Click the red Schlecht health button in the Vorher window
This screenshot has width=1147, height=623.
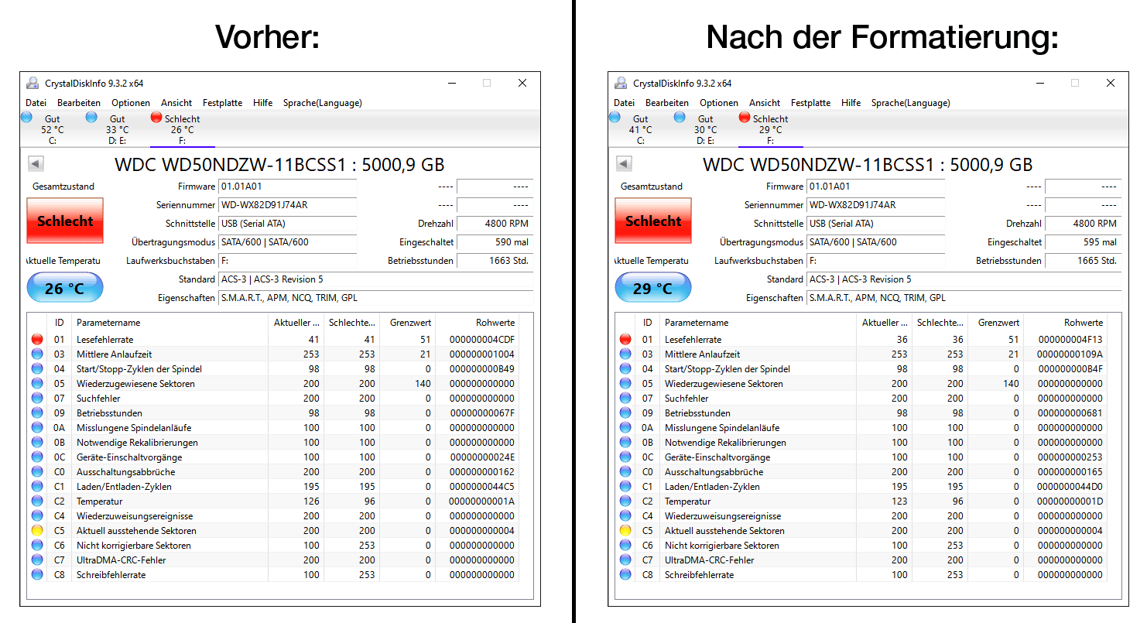pos(65,221)
